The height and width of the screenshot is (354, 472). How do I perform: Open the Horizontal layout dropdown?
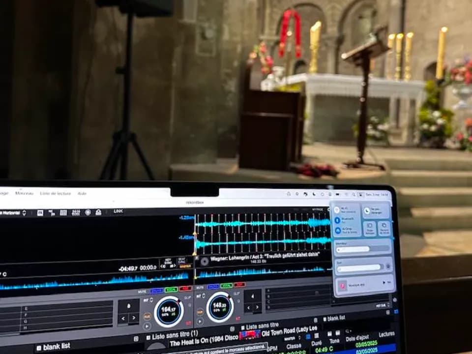[x=14, y=213]
